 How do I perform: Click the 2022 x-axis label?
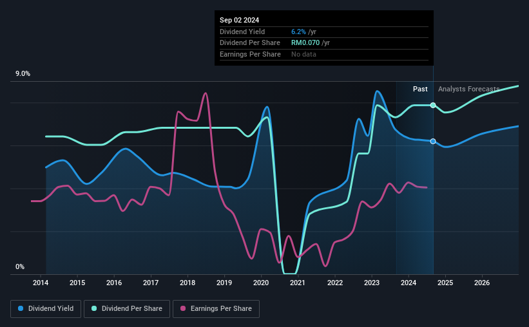335,283
